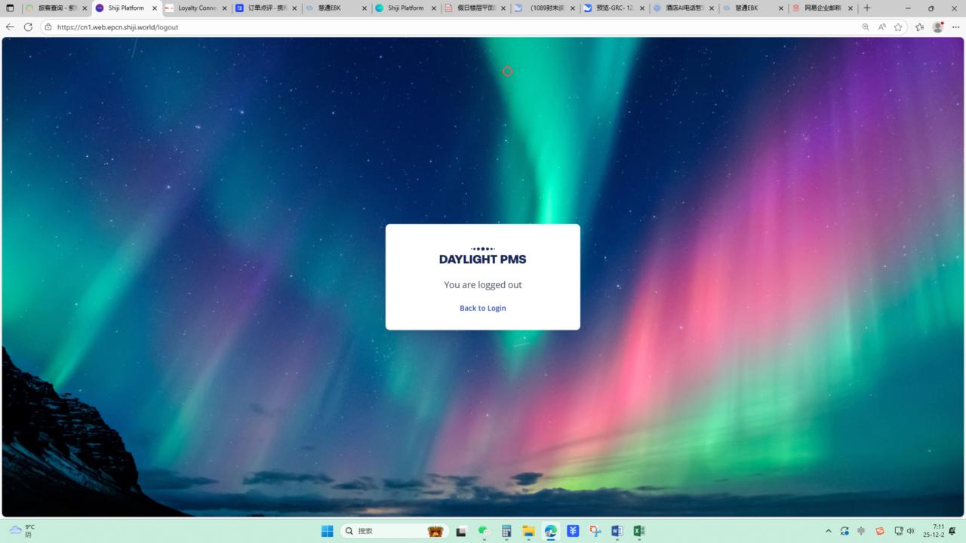This screenshot has width=966, height=543.
Task: Add page to favorites star icon
Action: click(x=898, y=26)
